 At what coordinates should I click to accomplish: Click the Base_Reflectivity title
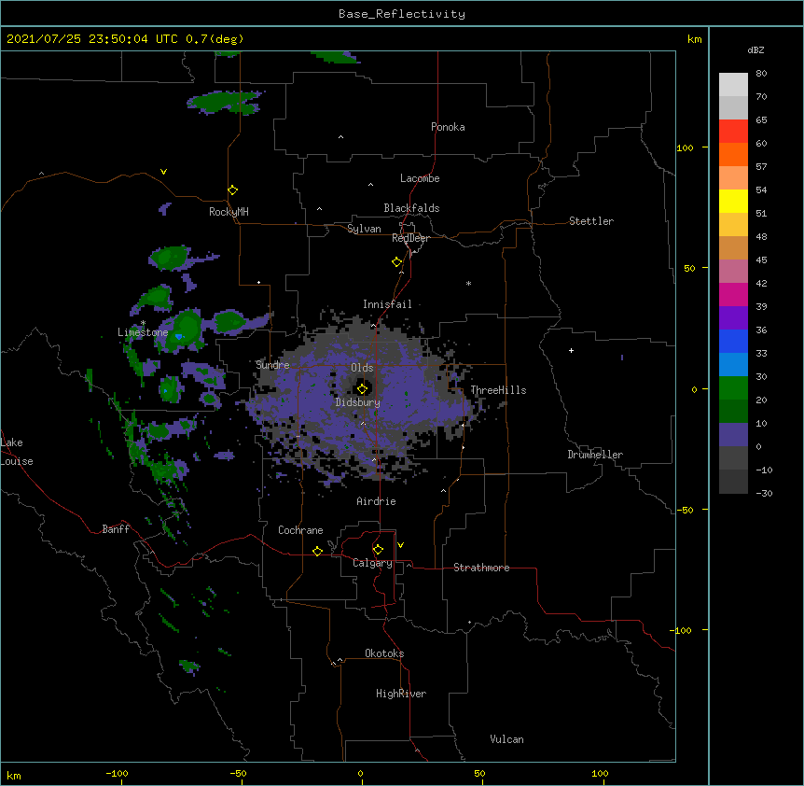click(402, 14)
